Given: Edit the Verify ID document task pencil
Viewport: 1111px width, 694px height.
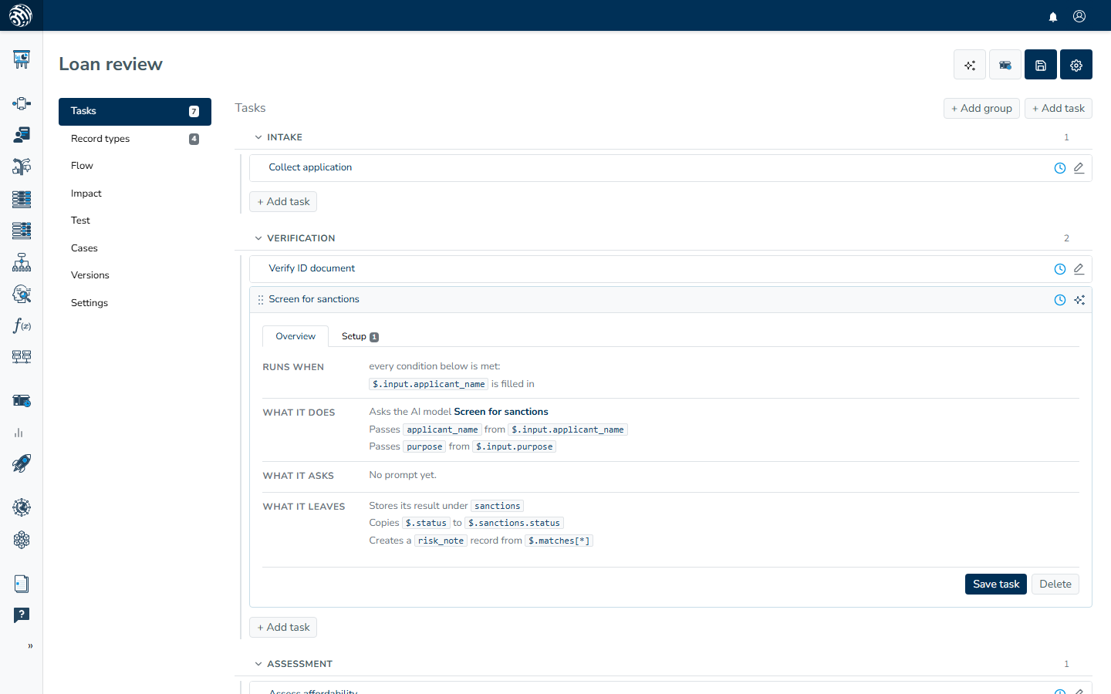Looking at the screenshot, I should [1079, 269].
